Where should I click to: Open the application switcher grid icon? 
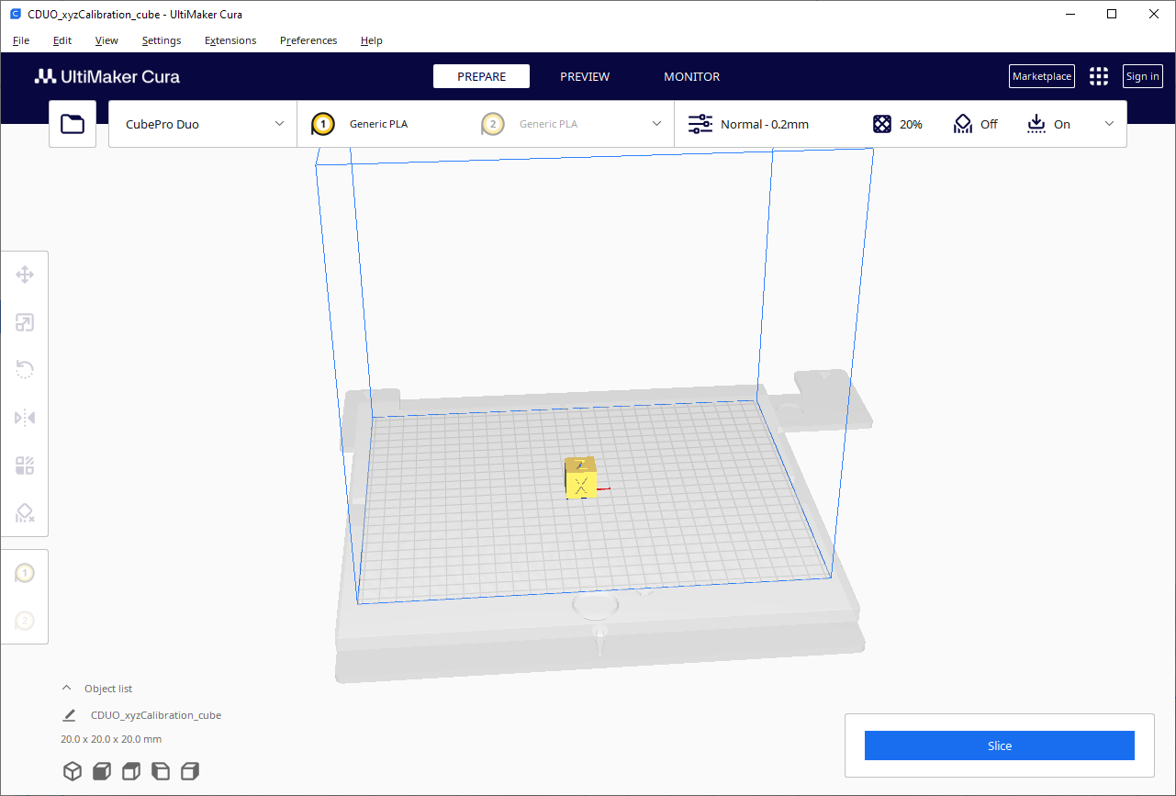tap(1099, 76)
